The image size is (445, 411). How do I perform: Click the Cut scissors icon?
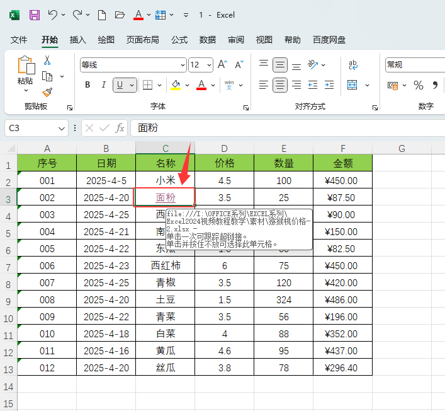click(47, 61)
